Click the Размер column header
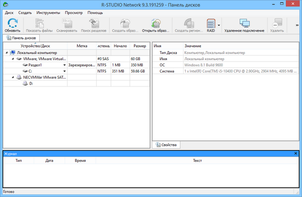Screen dimensions: 302x197 pyautogui.click(x=139, y=46)
